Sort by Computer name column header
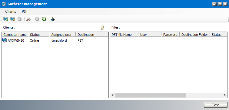 point(15,35)
